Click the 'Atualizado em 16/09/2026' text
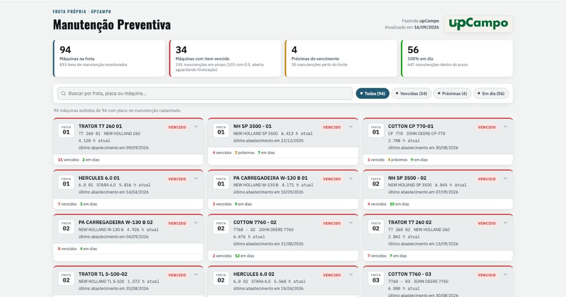The width and height of the screenshot is (566, 297). point(412,27)
